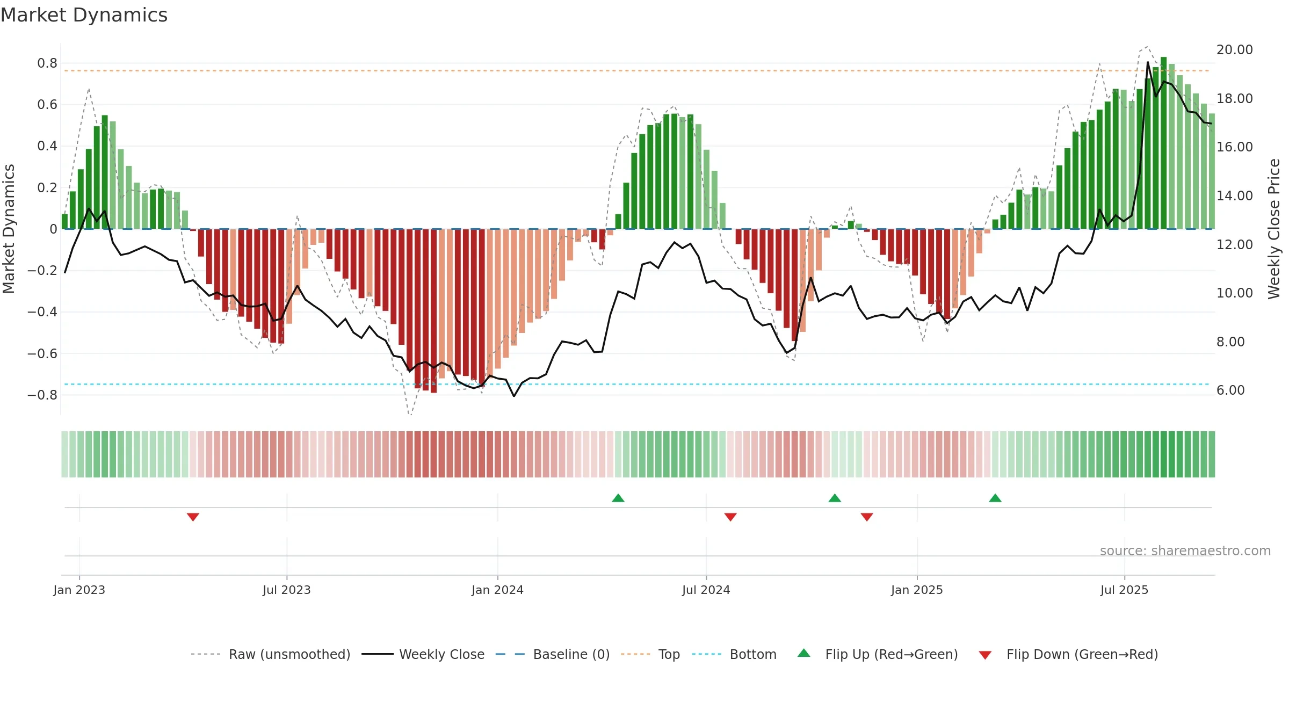Screen dimensions: 1289x725
Task: Toggle the Flip Up (Red→Green) legend entry
Action: (x=878, y=654)
